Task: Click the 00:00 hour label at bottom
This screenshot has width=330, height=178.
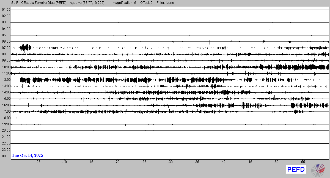Action: tap(6, 156)
